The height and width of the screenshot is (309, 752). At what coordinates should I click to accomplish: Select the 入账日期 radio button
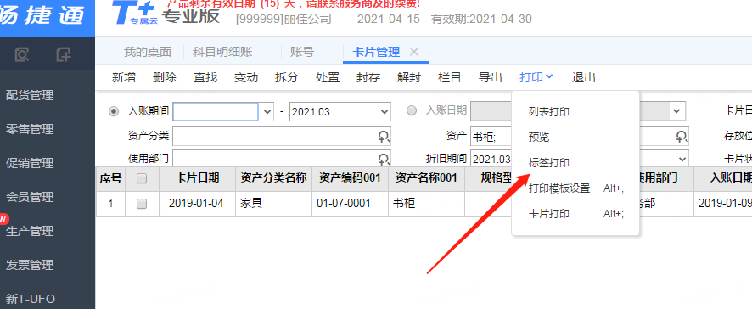pos(412,111)
